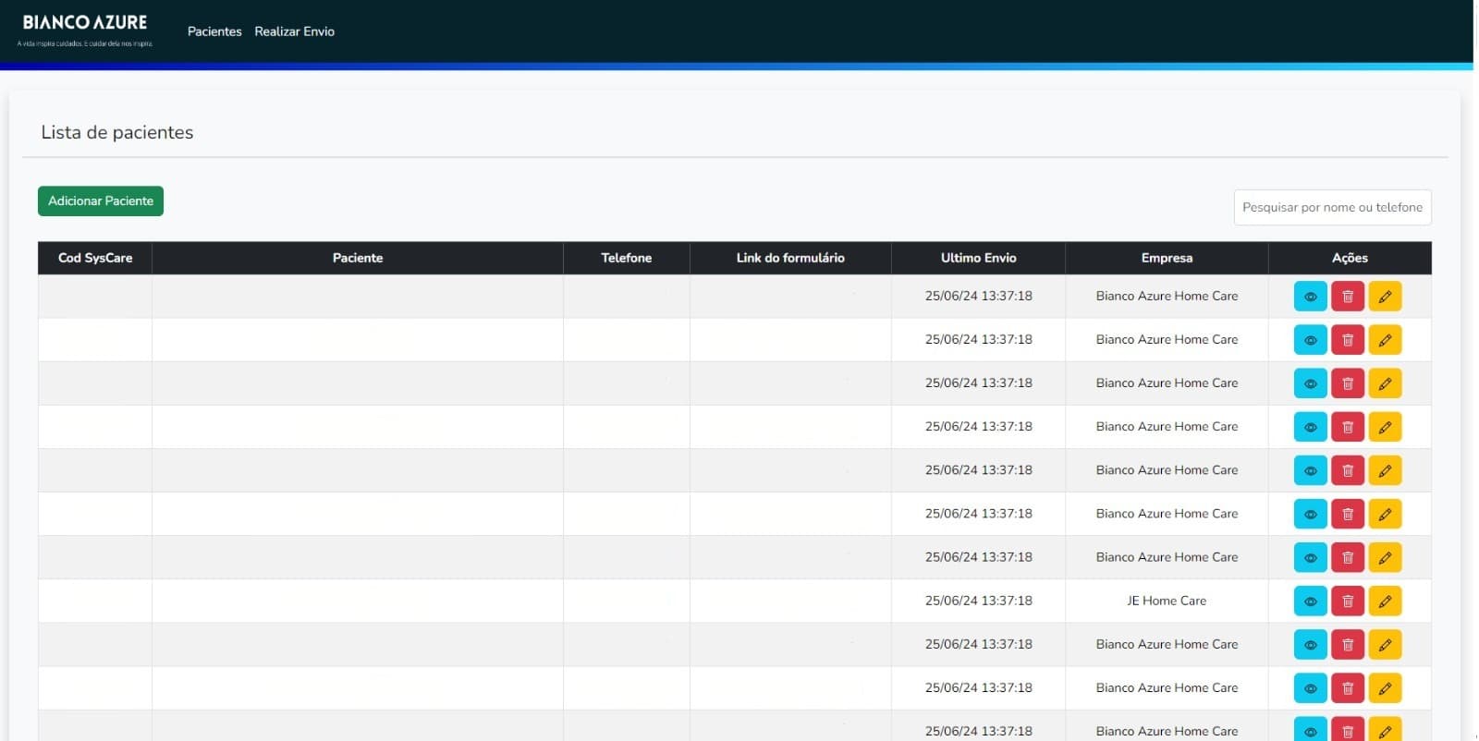View the patient in the first table row

pos(1310,297)
